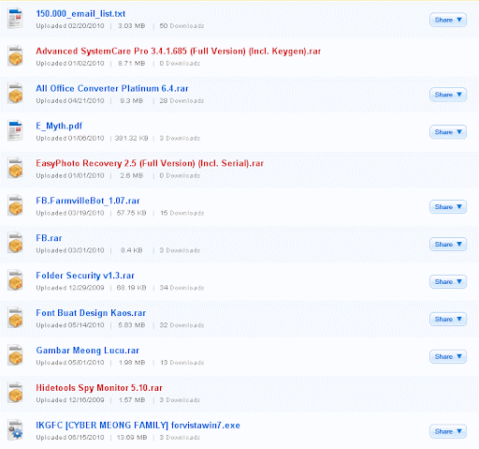Click the '34 Downloads' count text

(x=181, y=288)
